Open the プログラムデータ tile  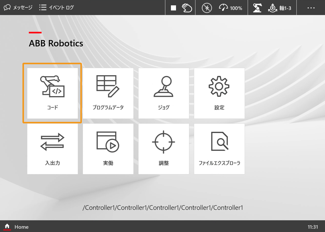click(x=108, y=93)
